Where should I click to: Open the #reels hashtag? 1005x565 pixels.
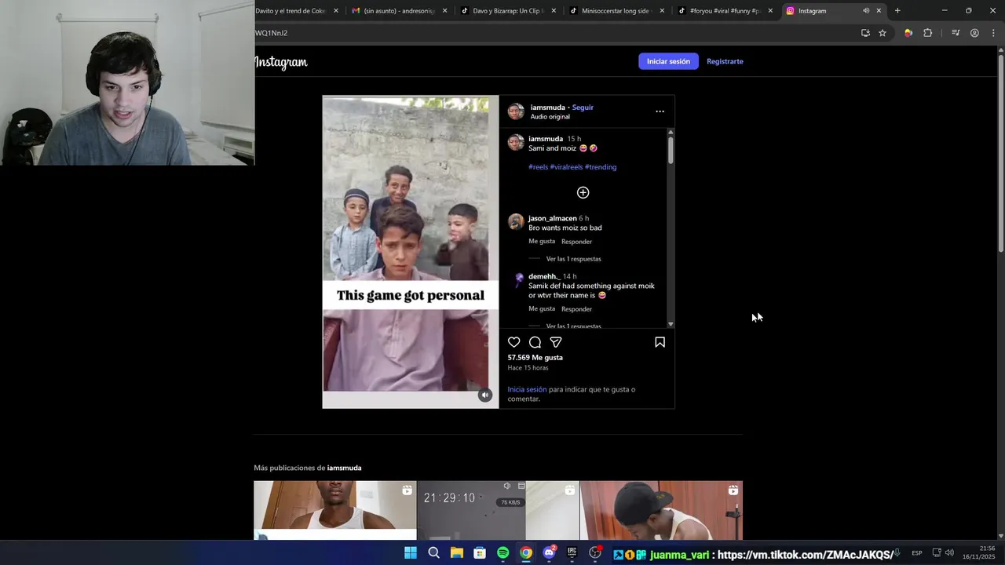pyautogui.click(x=538, y=167)
